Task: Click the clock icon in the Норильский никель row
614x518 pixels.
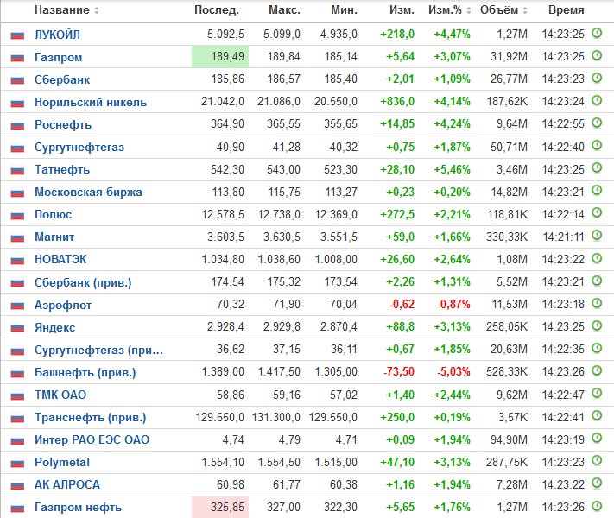Action: coord(597,101)
